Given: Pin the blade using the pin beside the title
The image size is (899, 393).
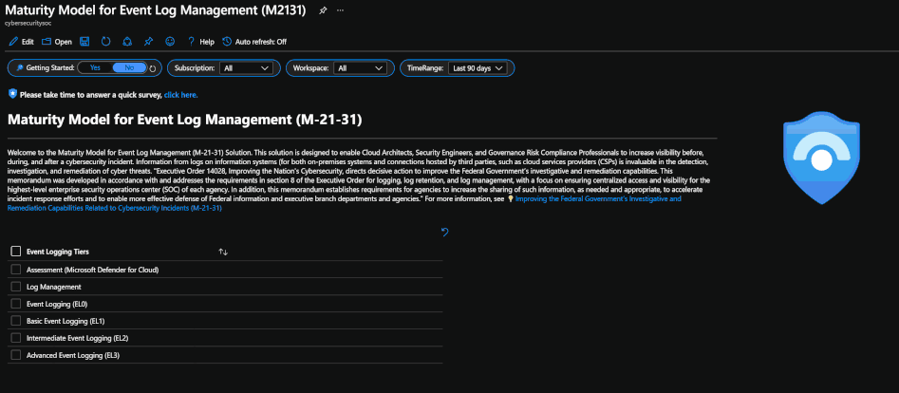Looking at the screenshot, I should [323, 10].
